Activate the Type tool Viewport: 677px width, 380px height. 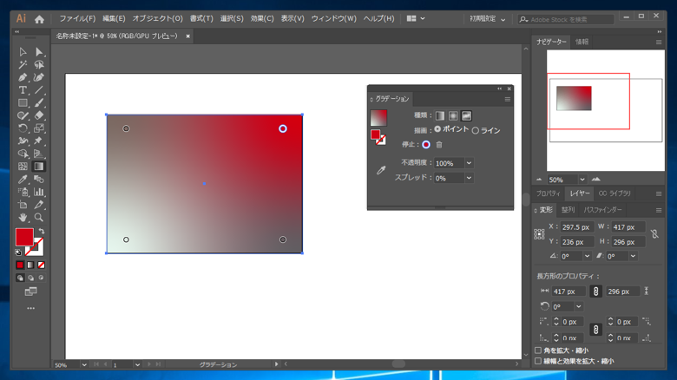(x=23, y=90)
